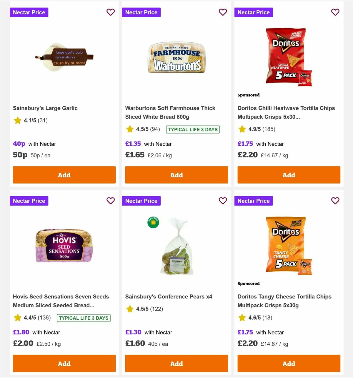Open Hovis Seed Sensations product details
Image resolution: width=353 pixels, height=378 pixels.
[x=61, y=301]
